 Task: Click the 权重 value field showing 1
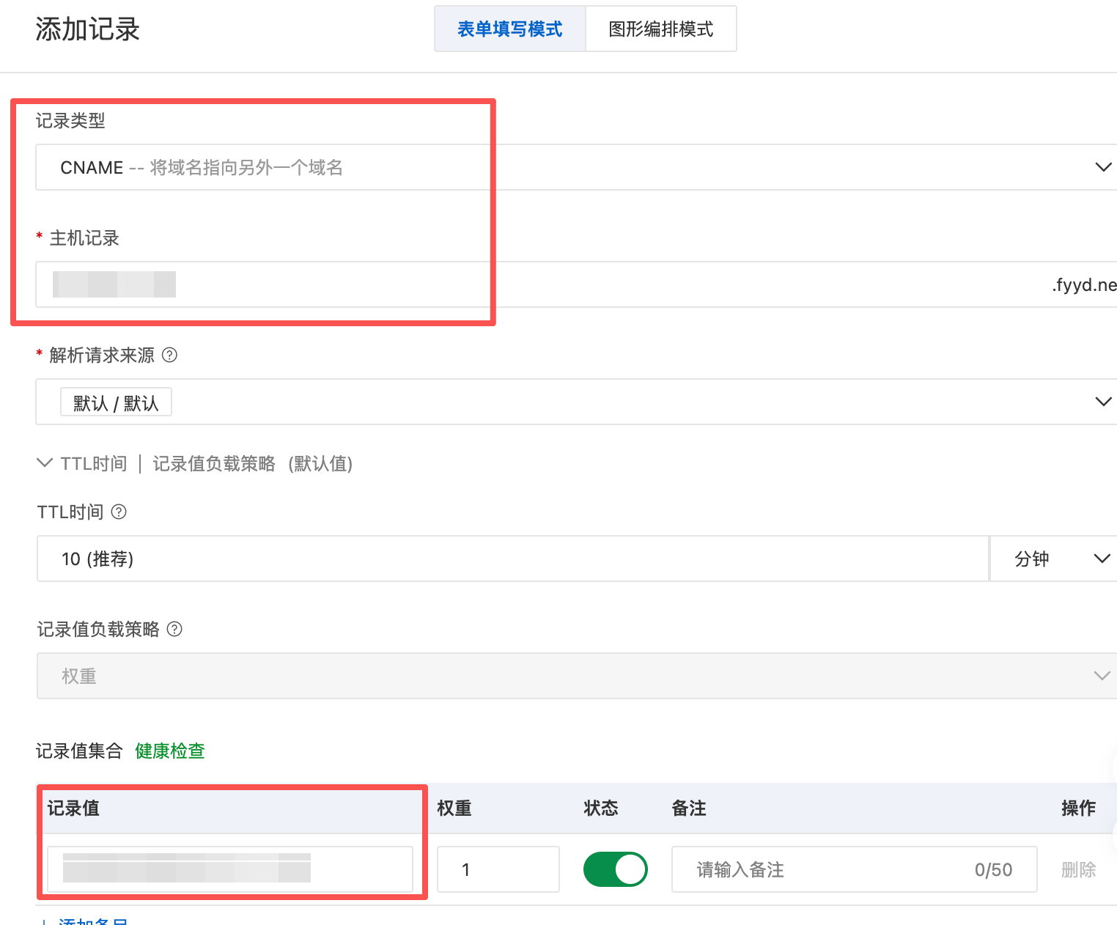coord(498,869)
